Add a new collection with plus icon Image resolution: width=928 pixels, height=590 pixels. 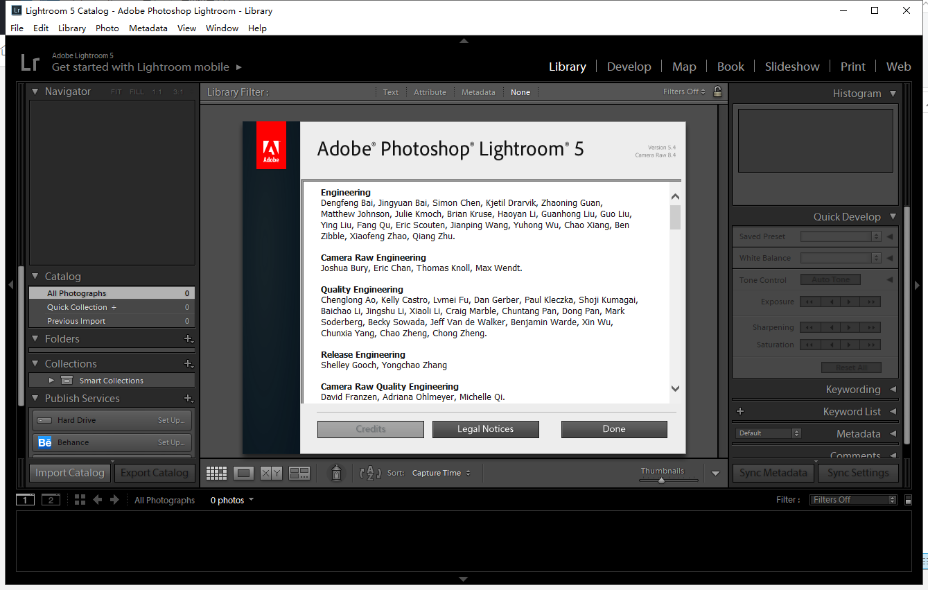click(187, 364)
